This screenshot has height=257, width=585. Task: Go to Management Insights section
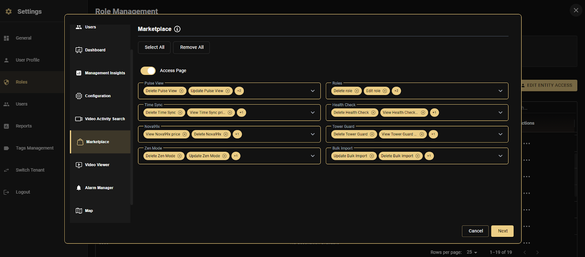[x=105, y=73]
